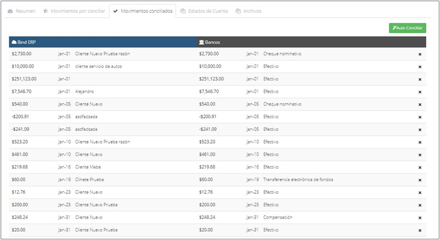Unreconcile the -$200.91 asdfadsada row
The width and height of the screenshot is (440, 240).
[420, 117]
